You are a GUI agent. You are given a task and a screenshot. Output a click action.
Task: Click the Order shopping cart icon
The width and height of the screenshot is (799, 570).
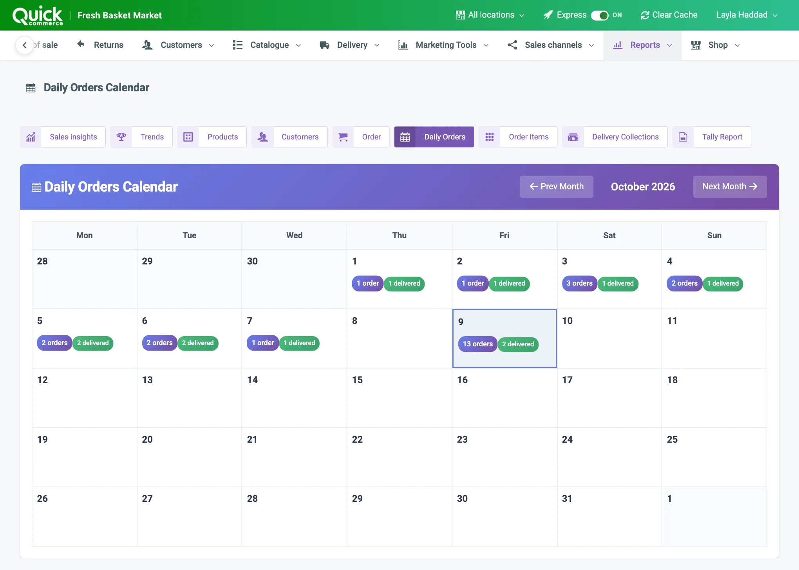click(x=343, y=137)
